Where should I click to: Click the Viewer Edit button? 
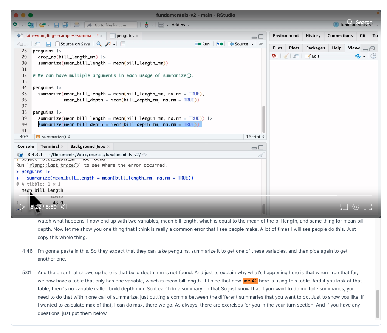pos(313,56)
